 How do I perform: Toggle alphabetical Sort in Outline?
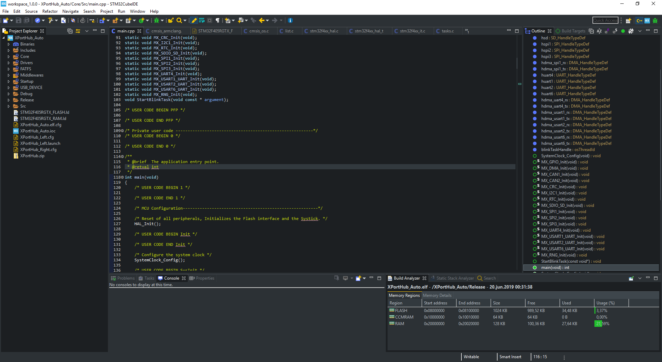pos(599,31)
